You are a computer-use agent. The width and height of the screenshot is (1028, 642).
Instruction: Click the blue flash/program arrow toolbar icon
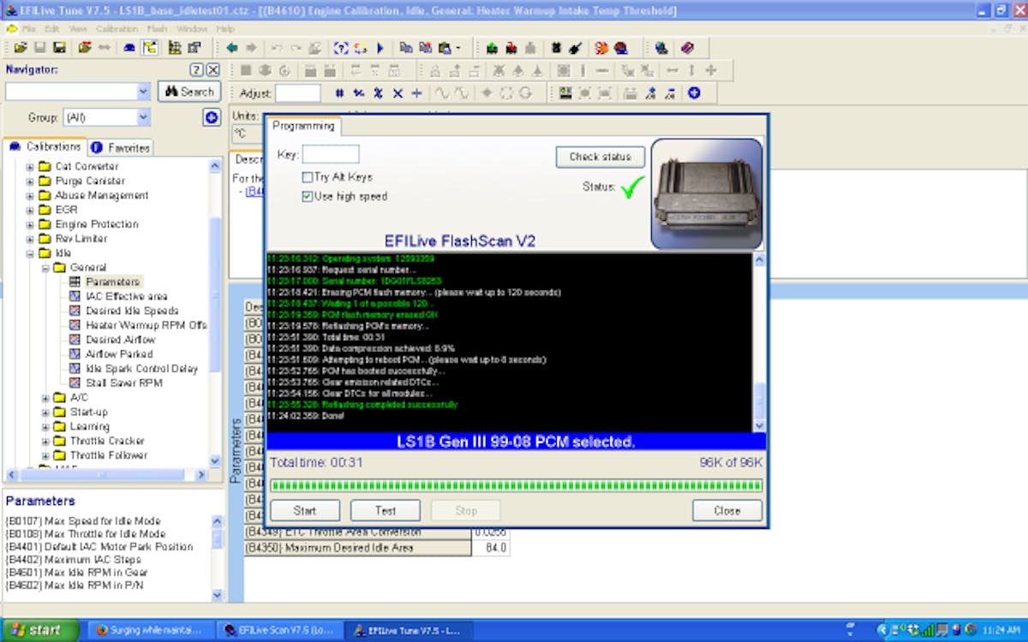(380, 48)
